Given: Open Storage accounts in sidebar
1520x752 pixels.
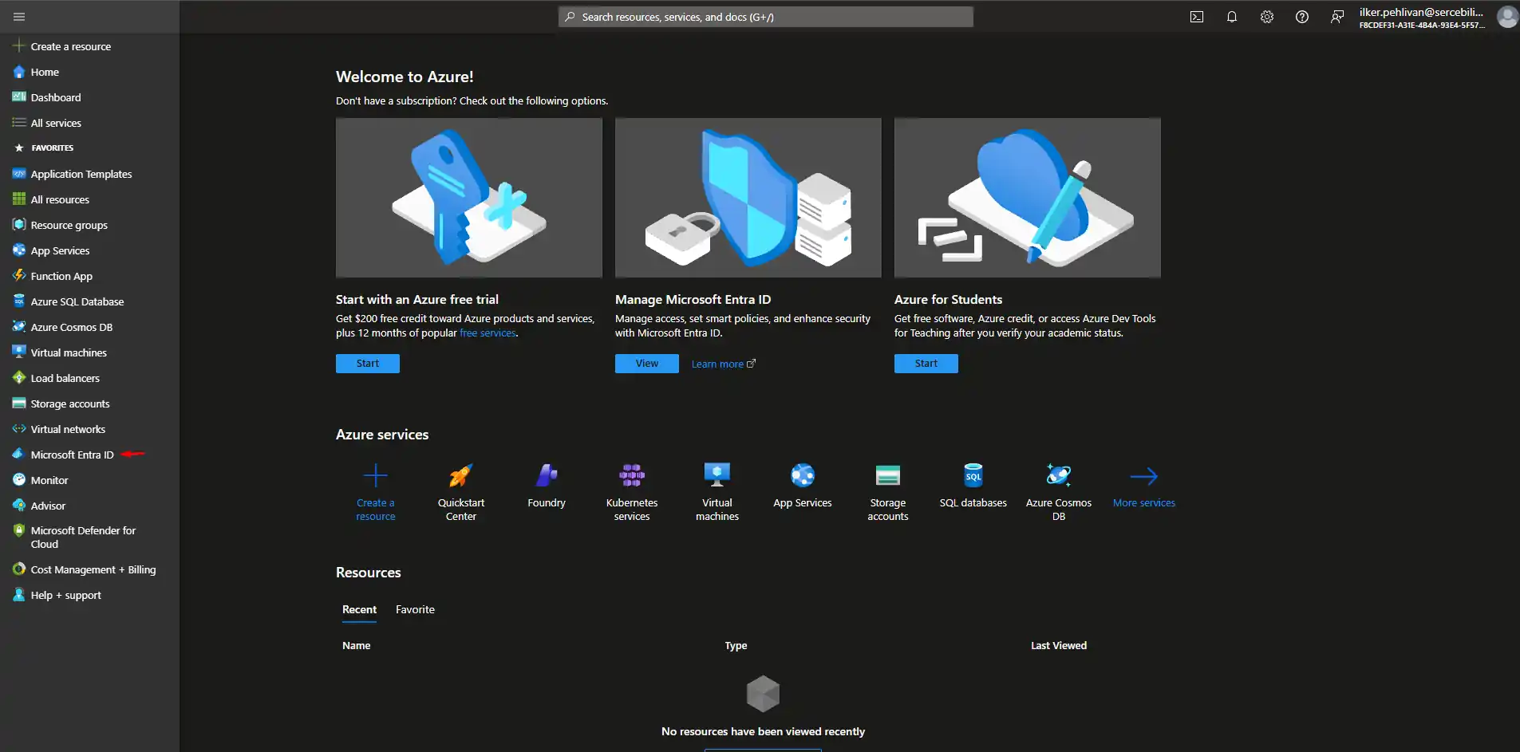Looking at the screenshot, I should 70,404.
